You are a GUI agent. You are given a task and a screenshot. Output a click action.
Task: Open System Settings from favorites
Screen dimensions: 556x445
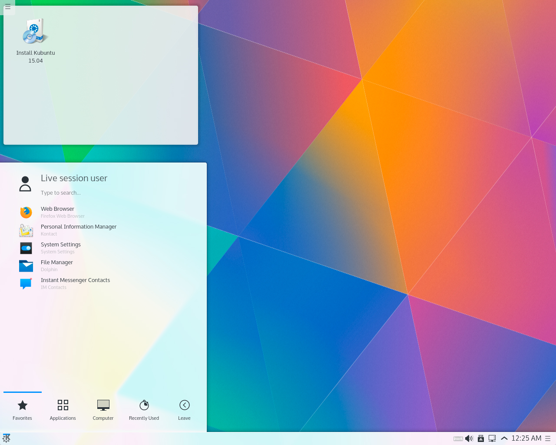[103, 248]
